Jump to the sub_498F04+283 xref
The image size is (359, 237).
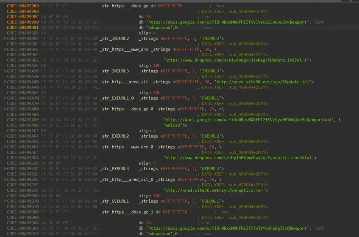click(x=248, y=114)
